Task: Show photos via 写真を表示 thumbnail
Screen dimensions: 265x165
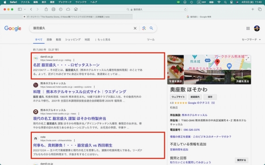Action: coord(175,70)
